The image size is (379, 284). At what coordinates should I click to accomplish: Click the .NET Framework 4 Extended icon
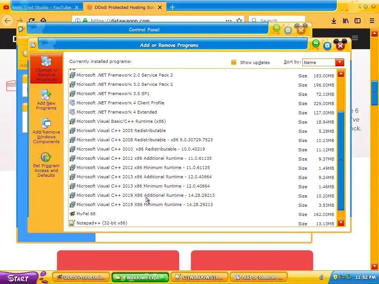tap(72, 112)
